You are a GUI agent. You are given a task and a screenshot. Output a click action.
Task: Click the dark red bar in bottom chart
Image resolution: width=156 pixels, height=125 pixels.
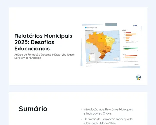(131, 56)
